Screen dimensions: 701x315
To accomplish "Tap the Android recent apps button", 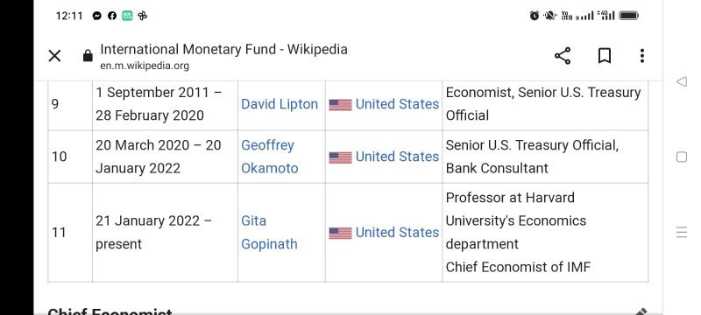I will pos(682,233).
